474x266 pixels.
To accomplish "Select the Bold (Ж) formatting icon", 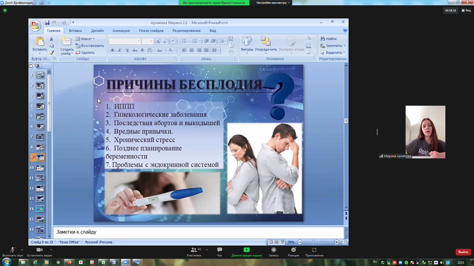I will (x=112, y=50).
